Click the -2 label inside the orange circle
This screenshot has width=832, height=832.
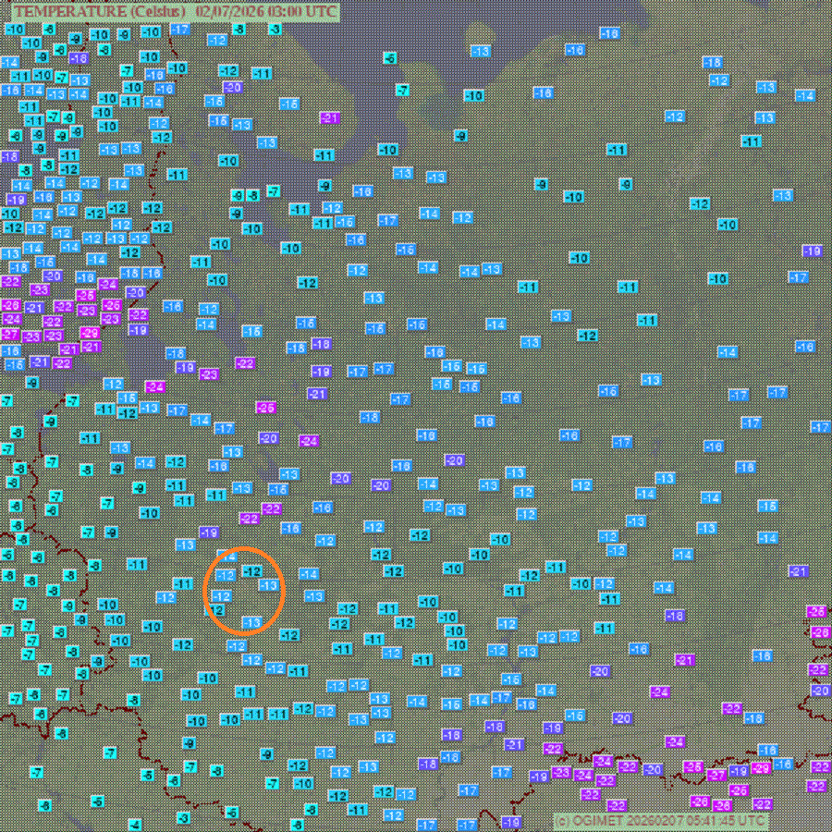pyautogui.click(x=218, y=611)
